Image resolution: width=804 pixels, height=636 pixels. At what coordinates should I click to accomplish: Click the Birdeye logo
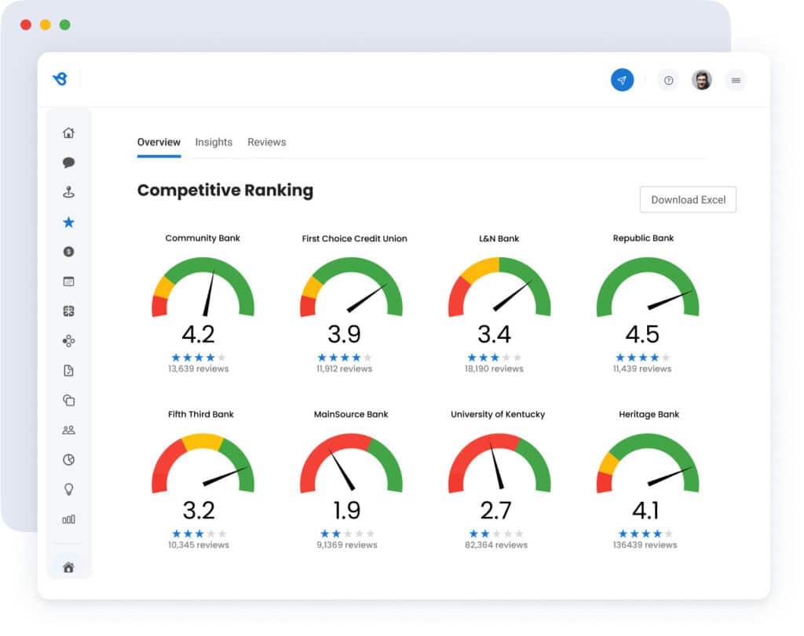[60, 79]
